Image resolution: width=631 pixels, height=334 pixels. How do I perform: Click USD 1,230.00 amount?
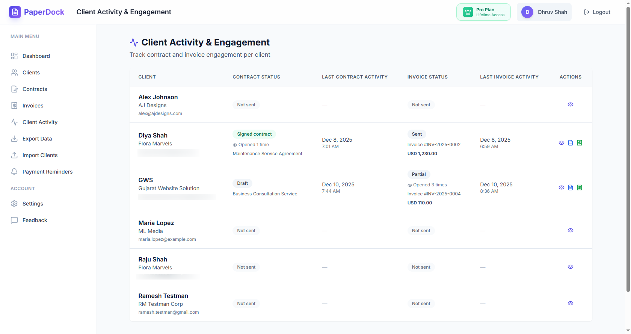422,154
